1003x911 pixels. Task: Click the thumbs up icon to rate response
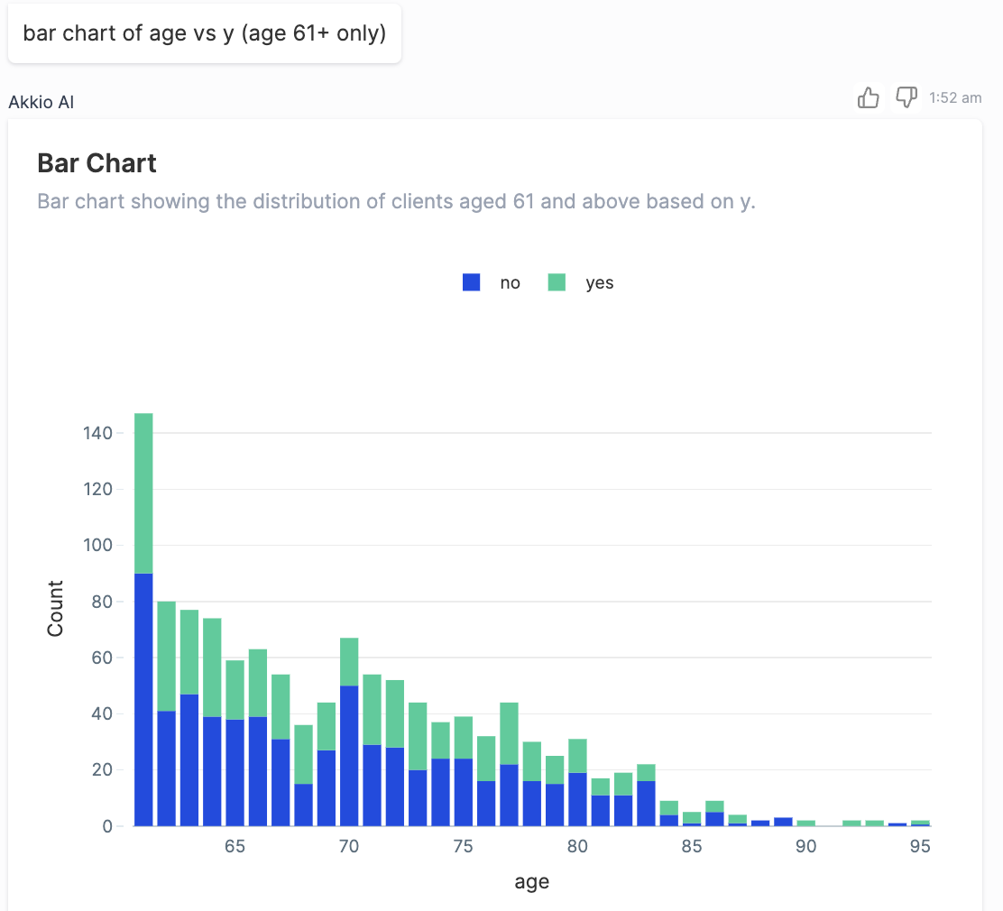click(x=868, y=97)
